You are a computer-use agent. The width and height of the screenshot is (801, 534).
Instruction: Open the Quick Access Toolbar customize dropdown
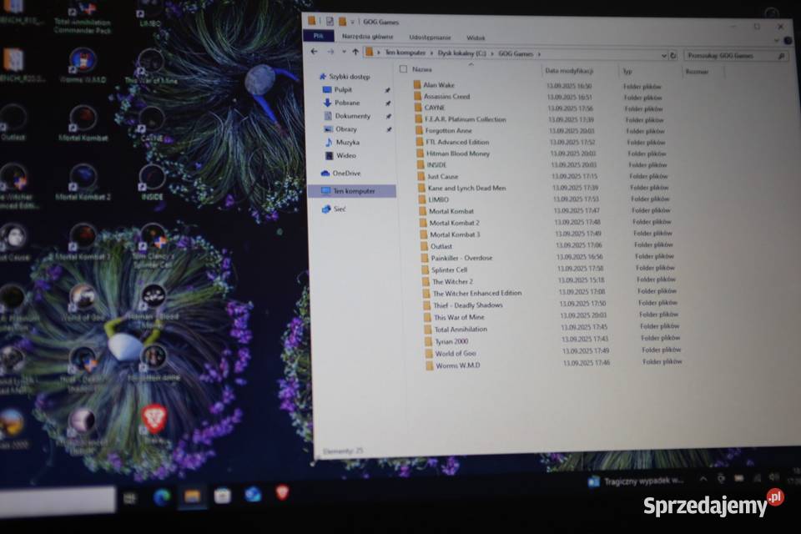tap(352, 22)
